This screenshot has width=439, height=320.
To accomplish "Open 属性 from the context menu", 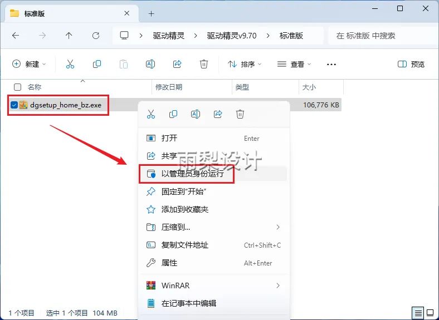I will click(x=214, y=263).
